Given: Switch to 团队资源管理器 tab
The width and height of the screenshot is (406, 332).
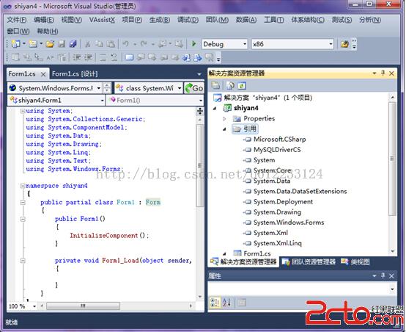Looking at the screenshot, I should 309,262.
